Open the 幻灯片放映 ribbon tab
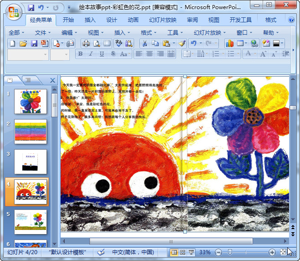 coord(163,20)
